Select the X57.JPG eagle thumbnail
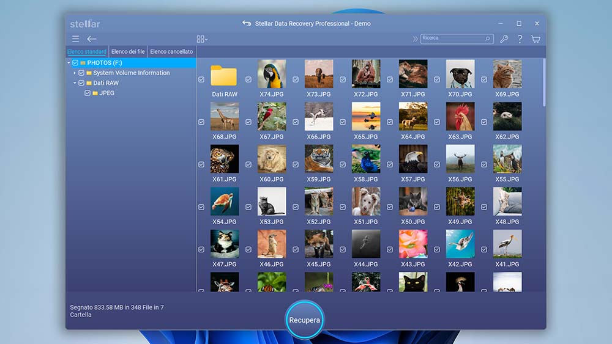612x344 pixels. 413,159
